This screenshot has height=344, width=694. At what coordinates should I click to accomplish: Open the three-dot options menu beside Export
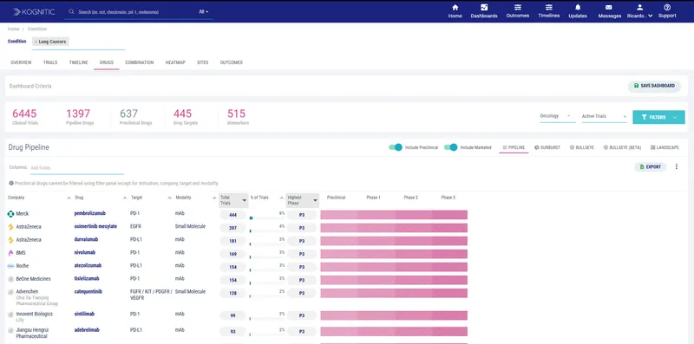click(677, 166)
